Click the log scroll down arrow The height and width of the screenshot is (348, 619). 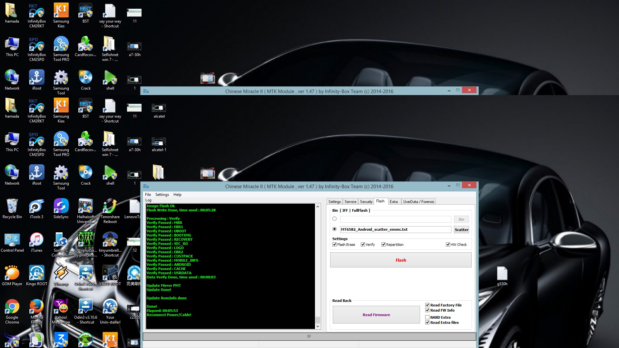pyautogui.click(x=318, y=326)
